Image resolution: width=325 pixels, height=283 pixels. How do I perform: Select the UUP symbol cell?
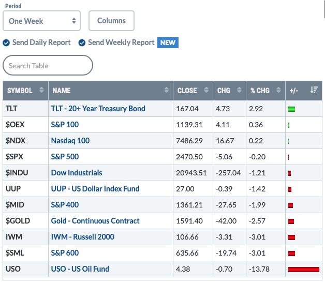(x=25, y=189)
